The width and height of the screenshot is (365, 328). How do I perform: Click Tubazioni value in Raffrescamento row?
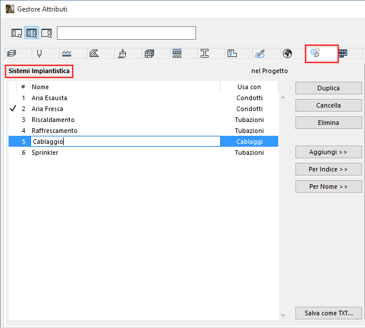[249, 131]
